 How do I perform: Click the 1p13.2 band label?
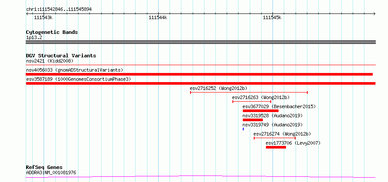coord(34,38)
